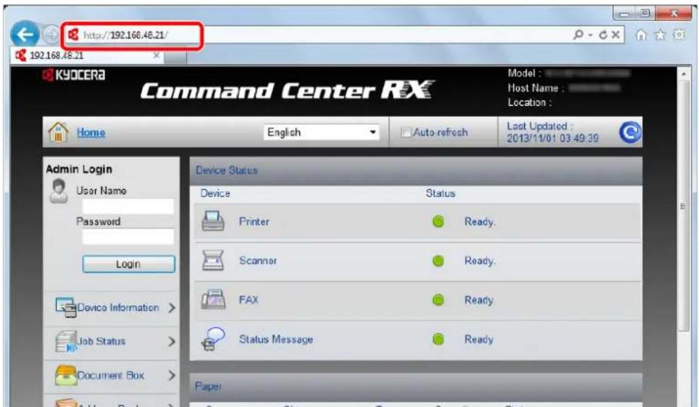699x407 pixels.
Task: Click the Status column header
Action: pos(440,194)
